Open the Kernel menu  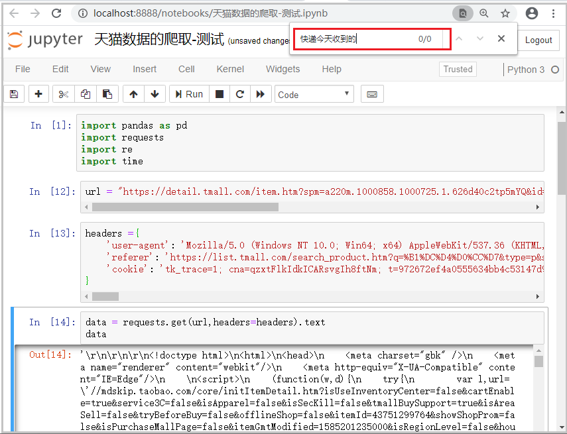click(230, 69)
